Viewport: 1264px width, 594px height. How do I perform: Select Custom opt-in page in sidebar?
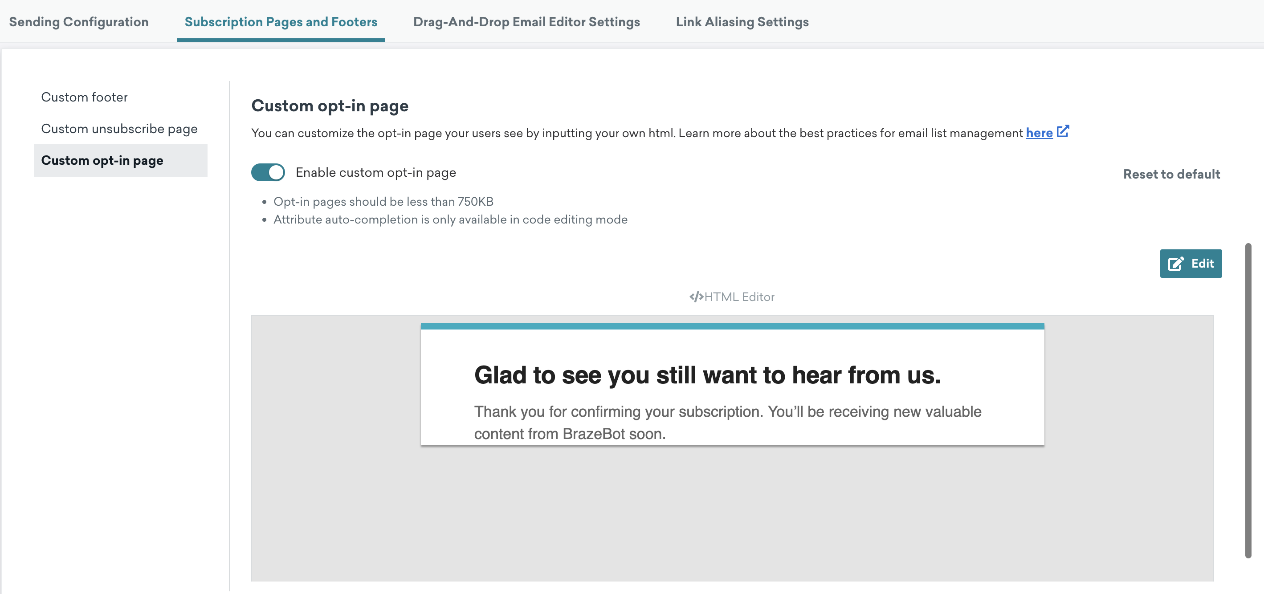pos(121,160)
